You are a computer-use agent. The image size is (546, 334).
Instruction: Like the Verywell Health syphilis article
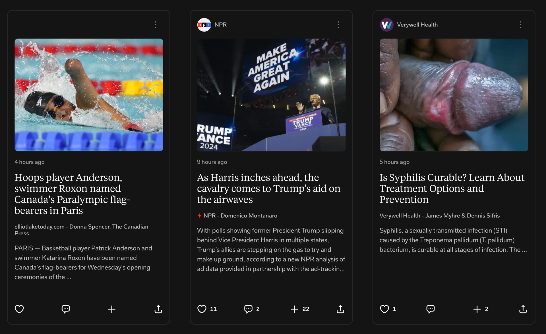384,309
